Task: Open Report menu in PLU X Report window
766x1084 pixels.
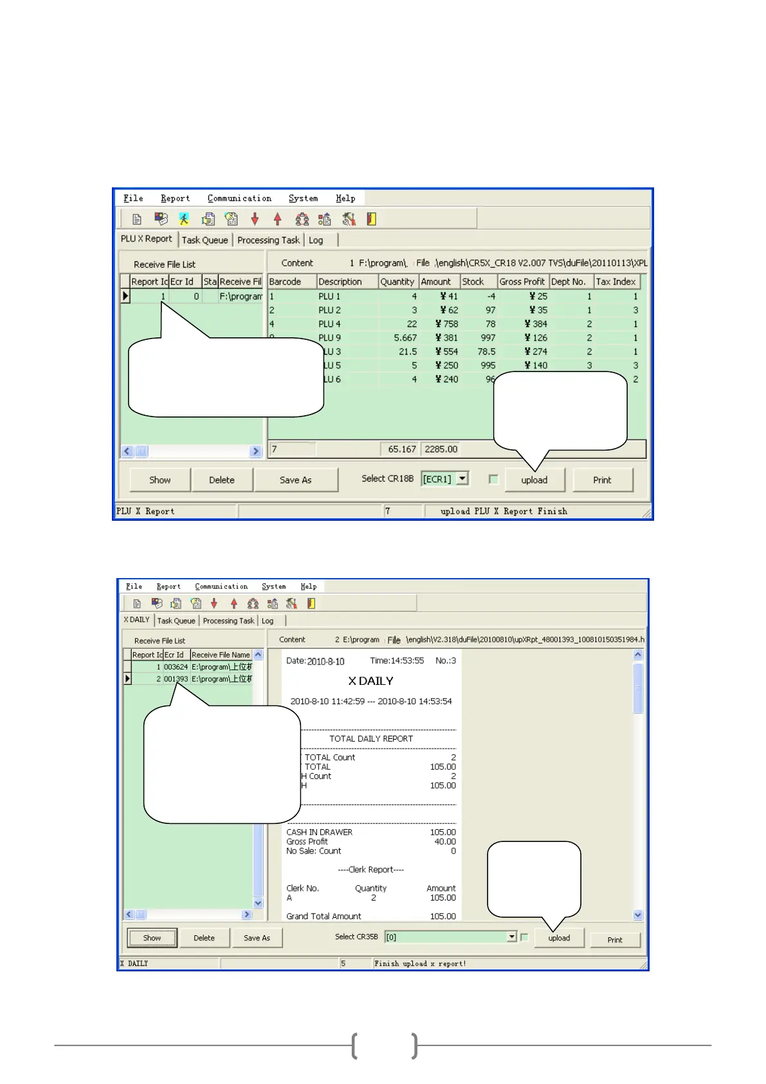Action: point(175,198)
